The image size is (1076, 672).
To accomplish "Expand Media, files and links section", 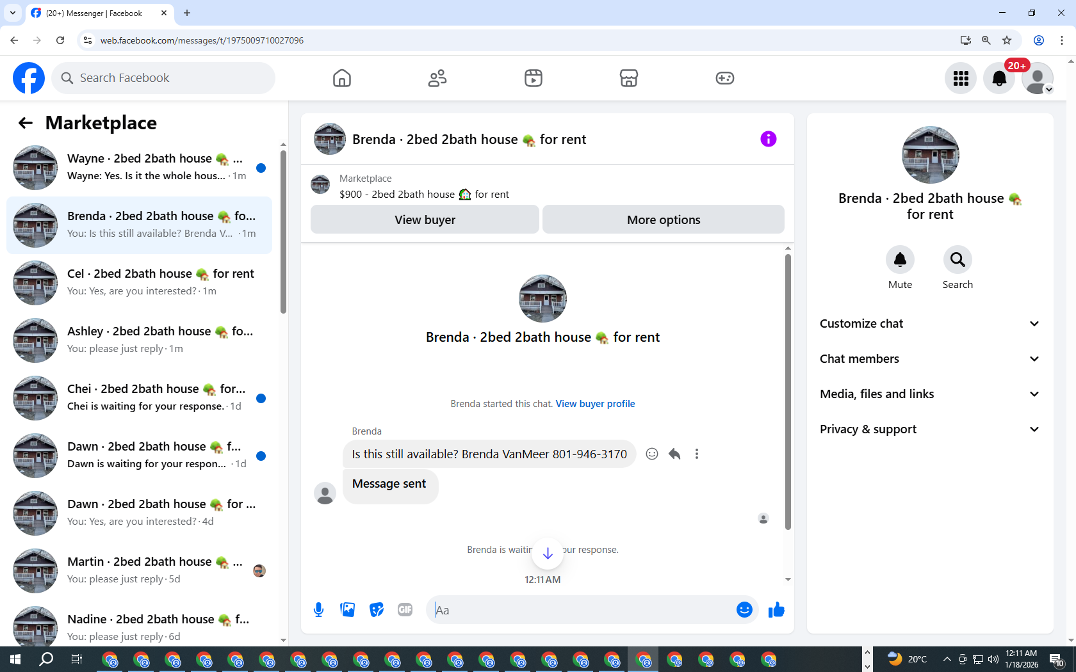I will (930, 394).
